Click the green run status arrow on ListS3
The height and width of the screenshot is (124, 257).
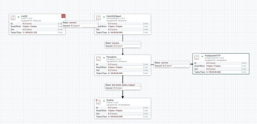coord(19,17)
